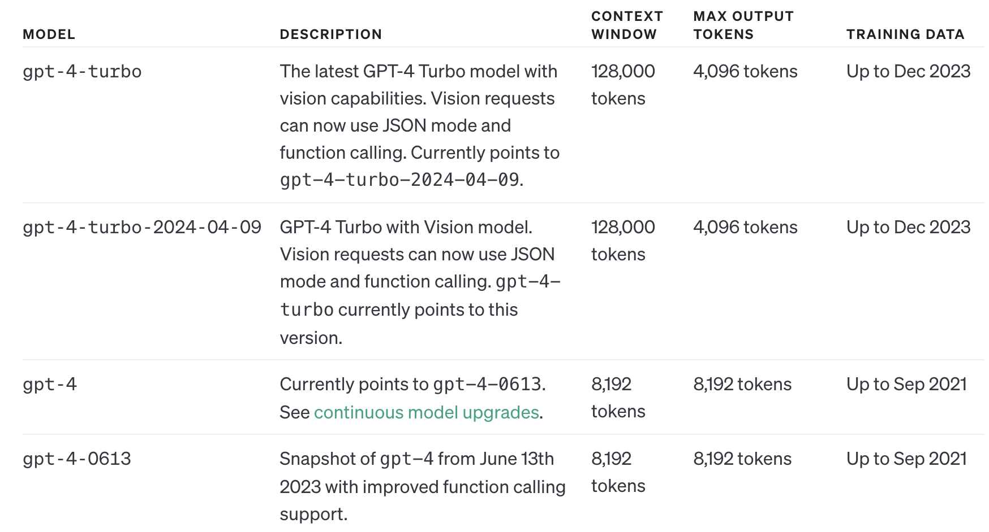Click the gpt-4-0613 row's Up to Sep 2021
Viewport: 989px width, 532px height.
click(x=906, y=459)
